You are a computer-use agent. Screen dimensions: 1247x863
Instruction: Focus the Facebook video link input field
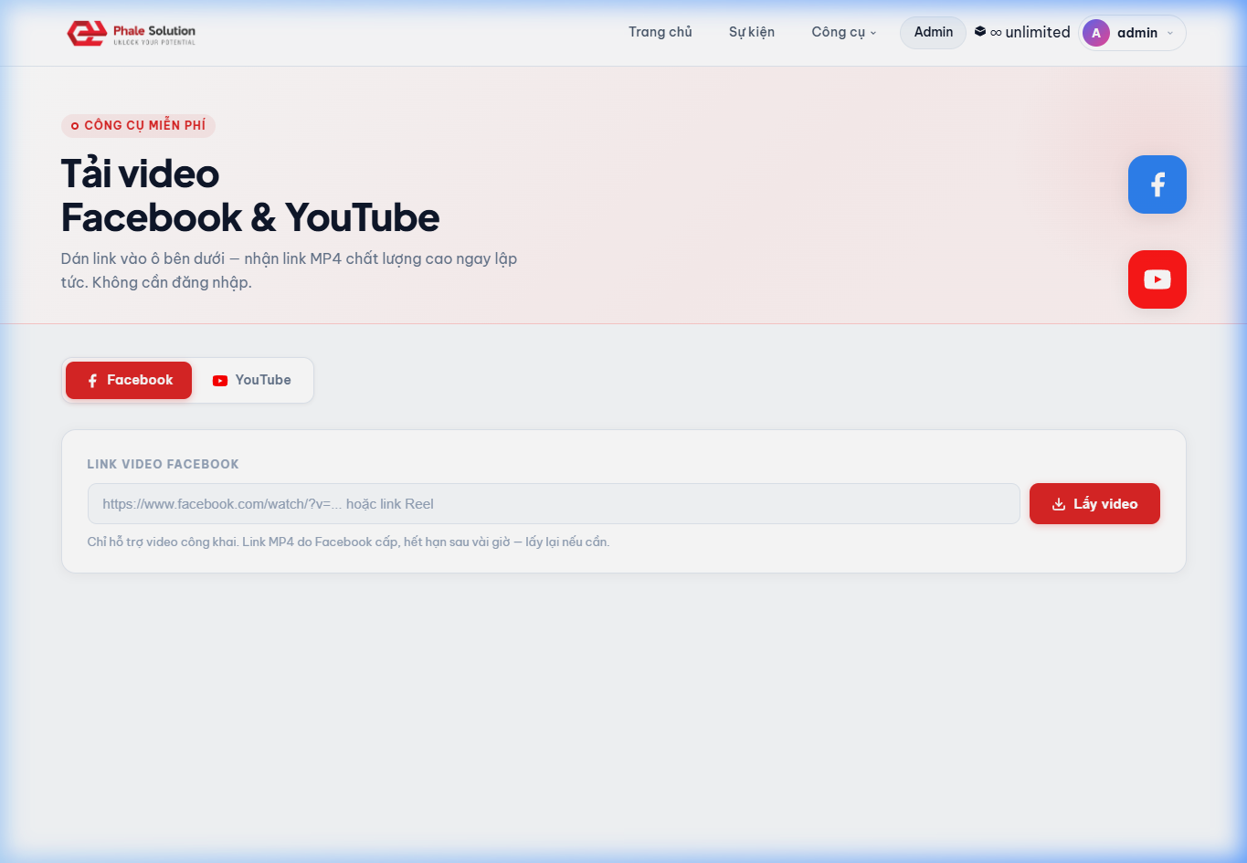click(x=554, y=504)
